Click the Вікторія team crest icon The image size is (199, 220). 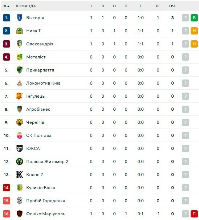pyautogui.click(x=20, y=18)
